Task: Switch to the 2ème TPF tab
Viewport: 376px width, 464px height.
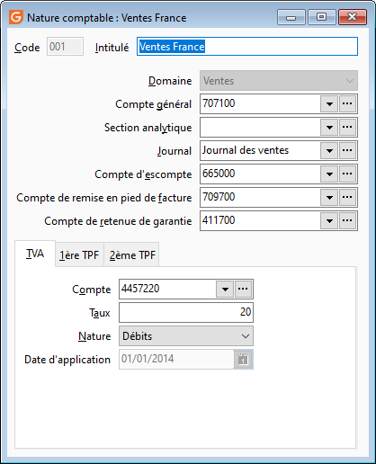Action: pyautogui.click(x=132, y=255)
